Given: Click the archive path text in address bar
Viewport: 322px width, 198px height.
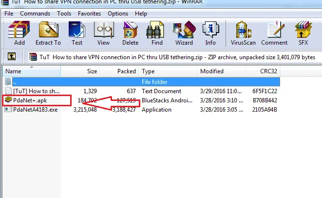Looking at the screenshot, I should 177,57.
